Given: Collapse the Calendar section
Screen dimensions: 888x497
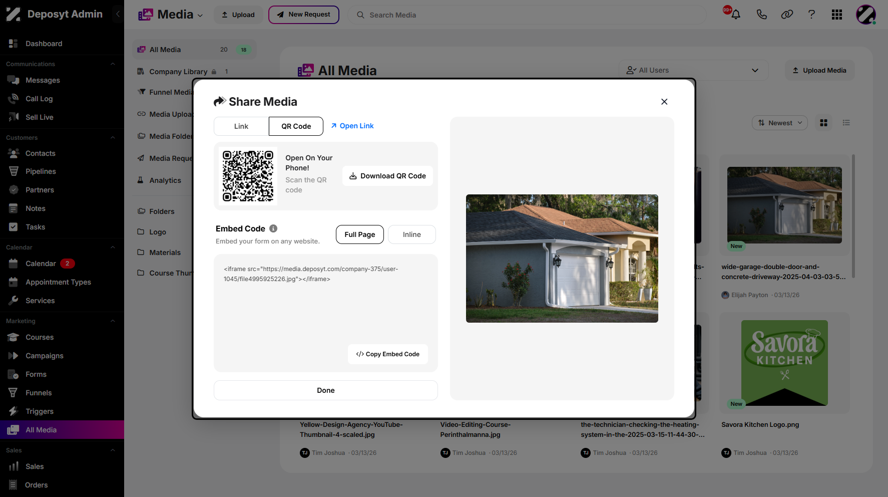Looking at the screenshot, I should pos(113,247).
